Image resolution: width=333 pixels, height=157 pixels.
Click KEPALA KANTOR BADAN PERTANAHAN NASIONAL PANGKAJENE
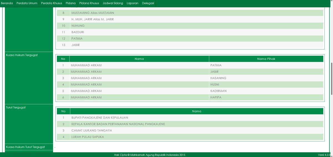[118, 124]
